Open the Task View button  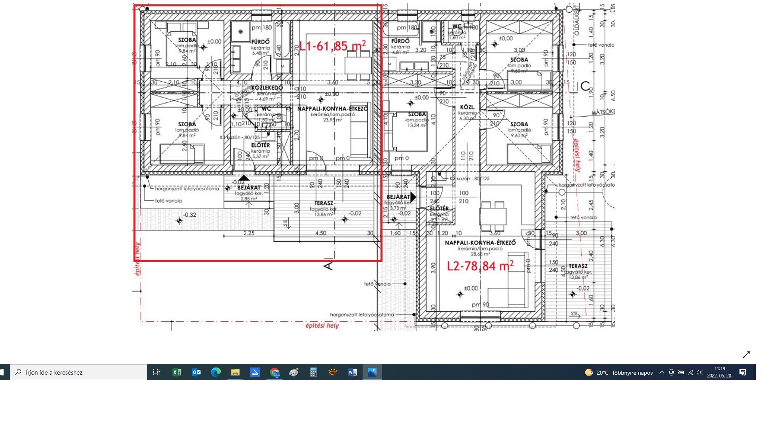pos(157,372)
